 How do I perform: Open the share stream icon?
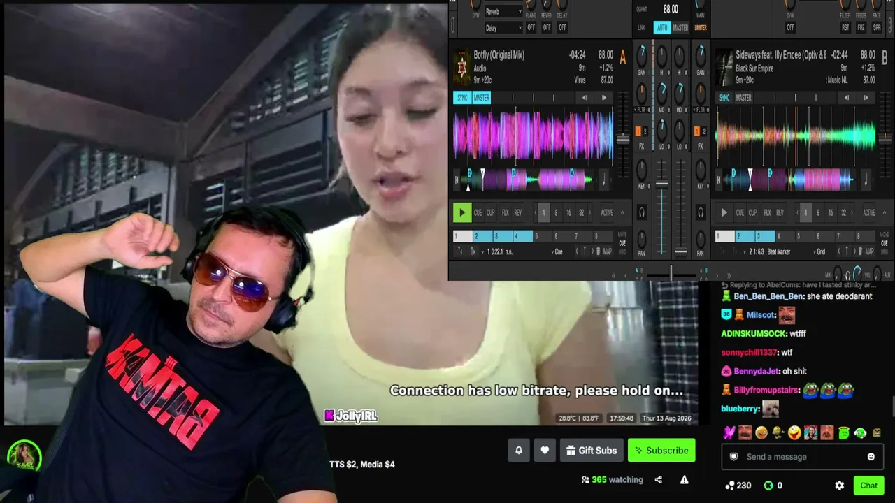(x=658, y=480)
